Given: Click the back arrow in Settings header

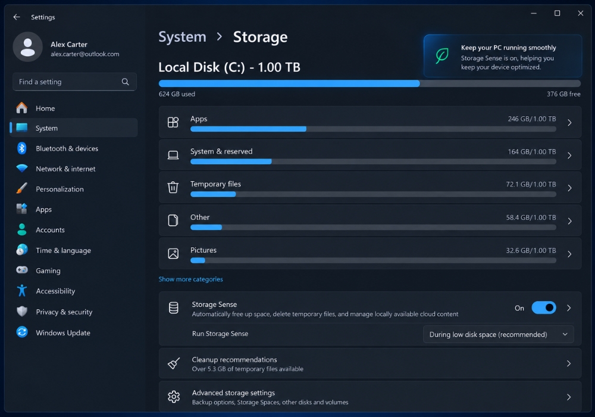Looking at the screenshot, I should click(x=16, y=17).
